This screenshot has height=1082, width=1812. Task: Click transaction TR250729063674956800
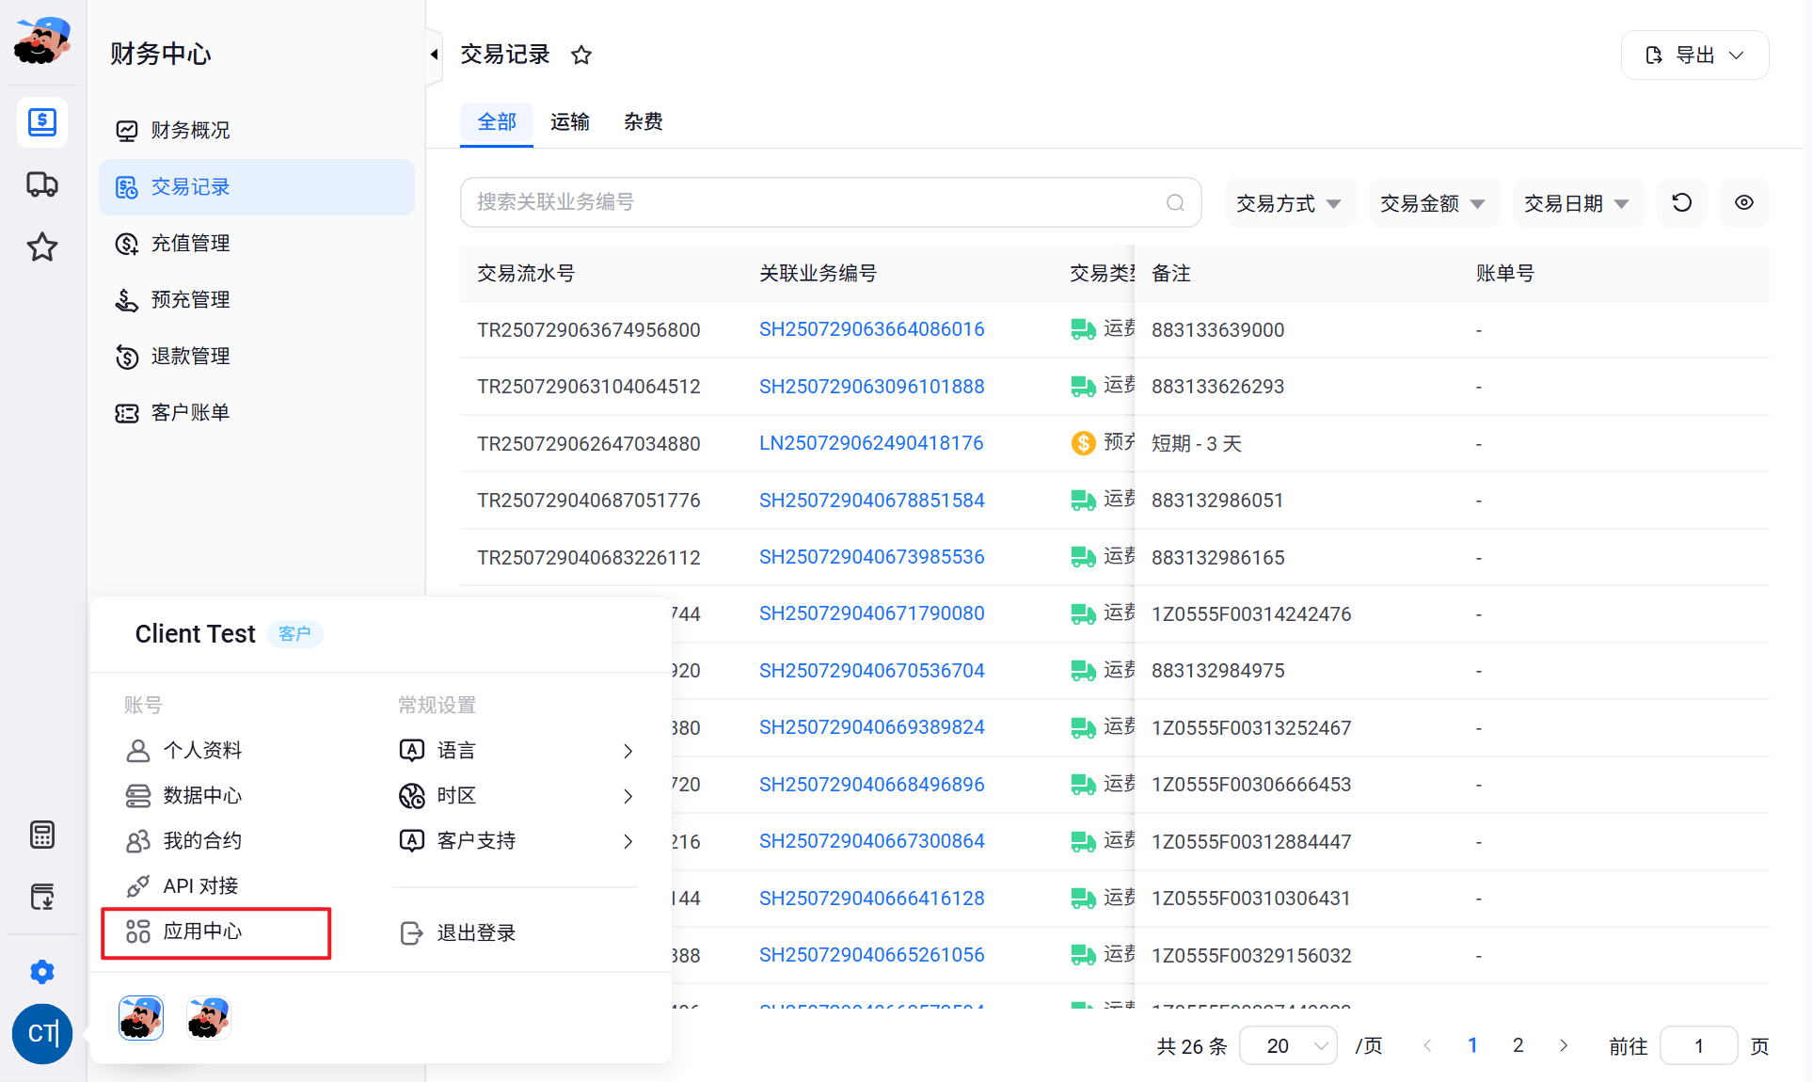(x=589, y=330)
